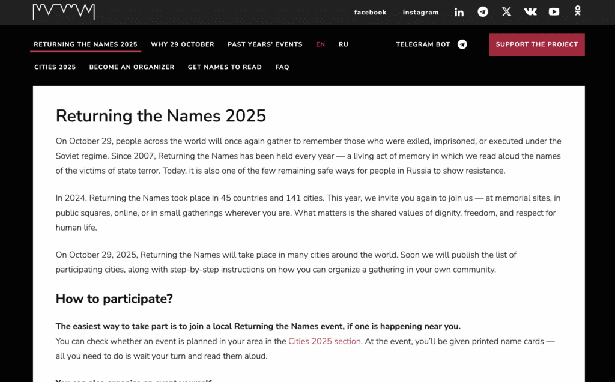Open the VK social icon
The image size is (615, 382).
tap(530, 12)
